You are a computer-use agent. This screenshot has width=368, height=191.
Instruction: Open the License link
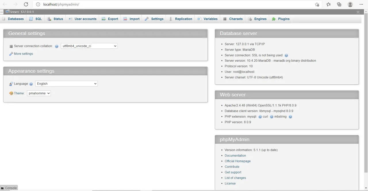pos(230,184)
